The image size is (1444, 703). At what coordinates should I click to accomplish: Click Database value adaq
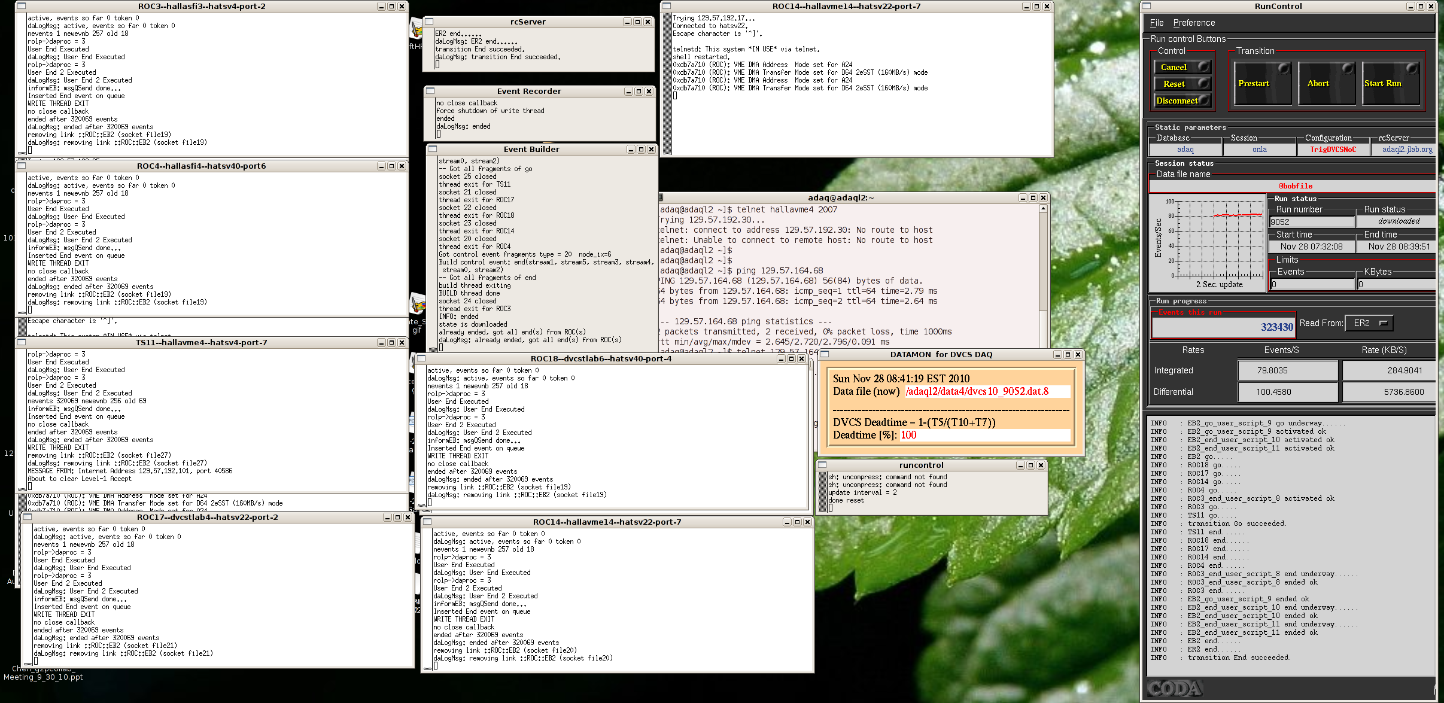pyautogui.click(x=1185, y=150)
